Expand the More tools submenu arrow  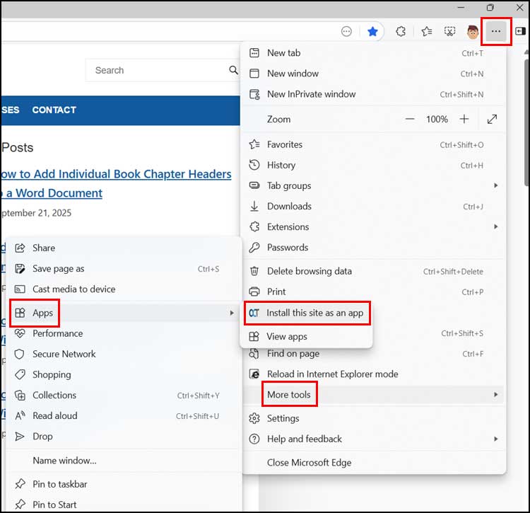click(x=495, y=395)
